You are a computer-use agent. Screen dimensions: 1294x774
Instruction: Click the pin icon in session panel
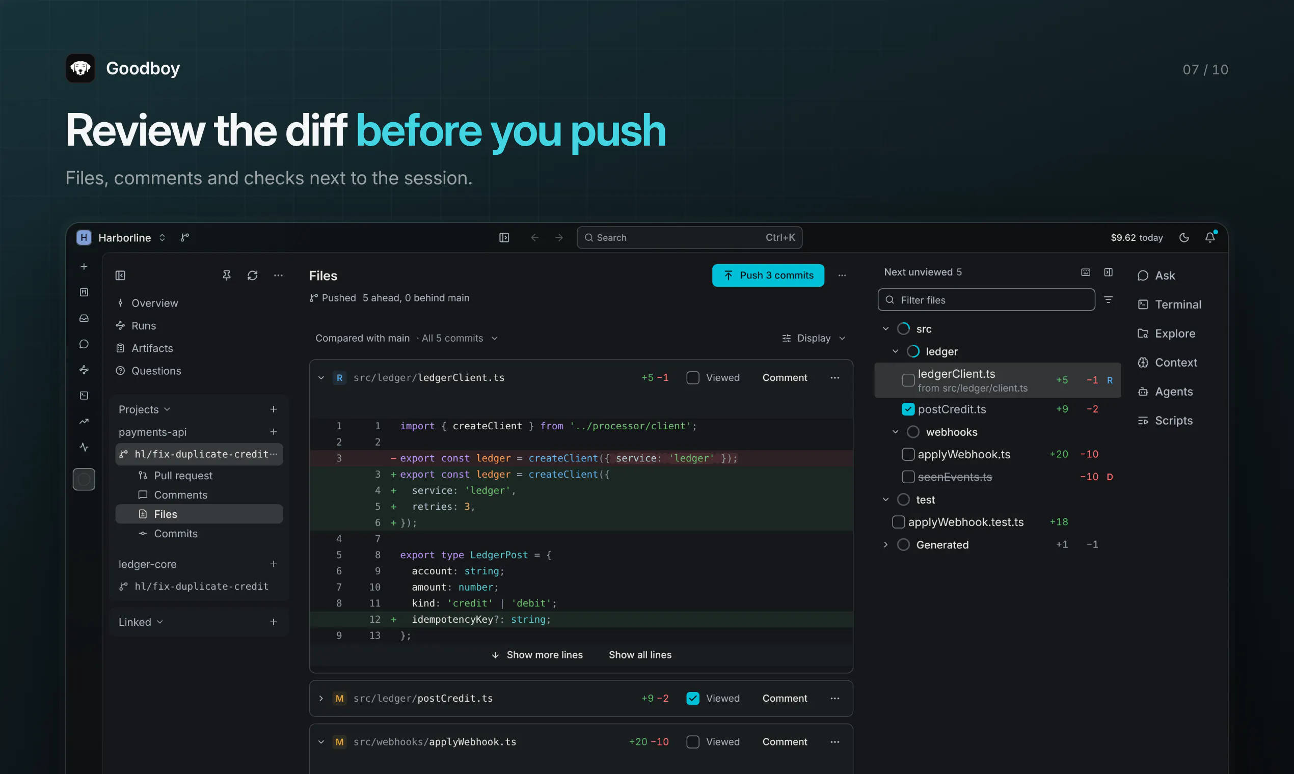226,275
